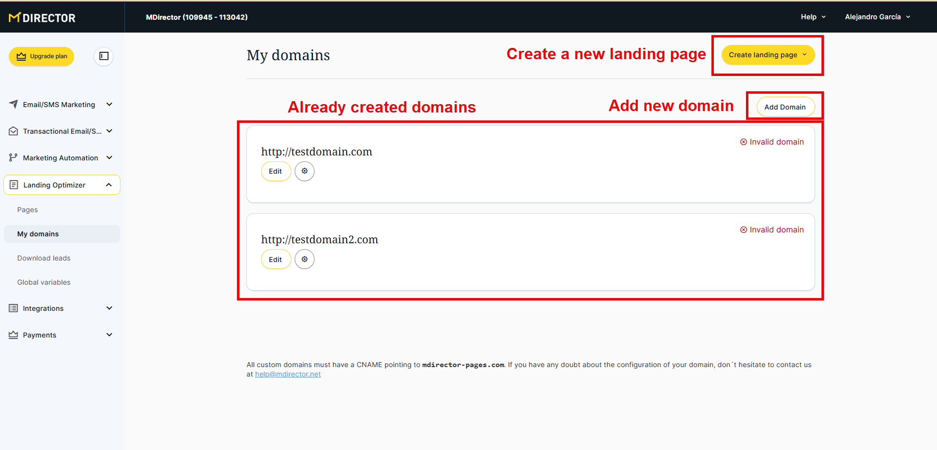Click the help@mdirector.net email link

(x=288, y=374)
